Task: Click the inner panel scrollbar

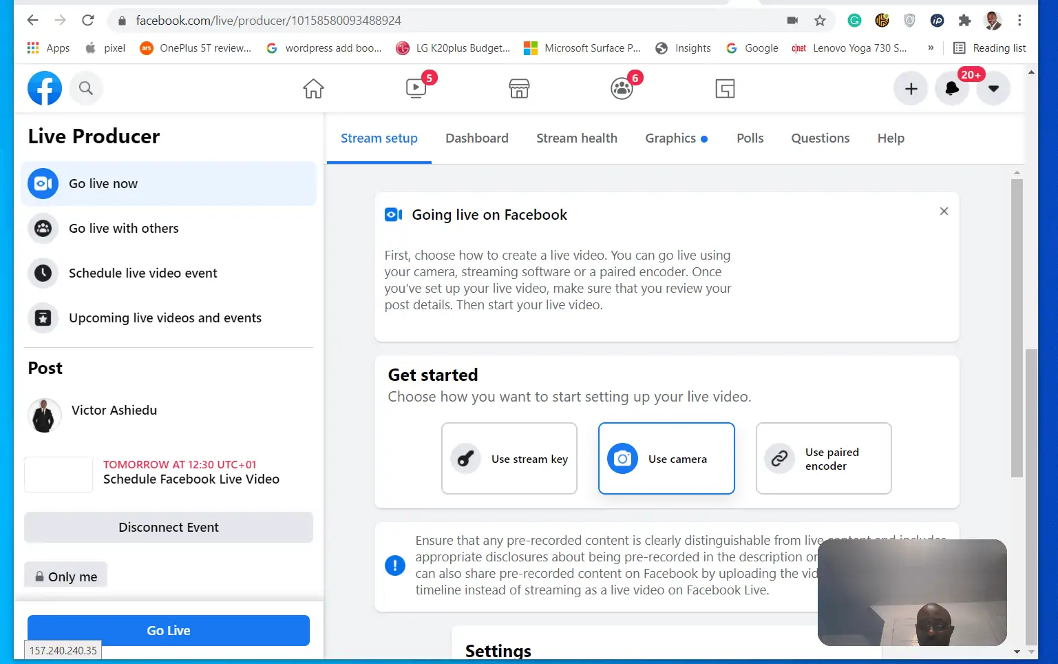Action: point(1017,328)
